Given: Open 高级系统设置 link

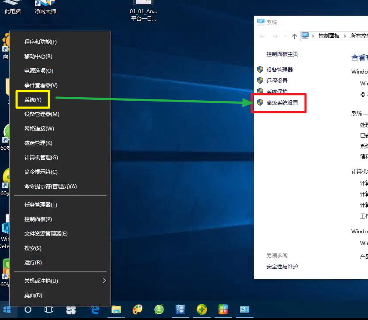Looking at the screenshot, I should tap(282, 102).
